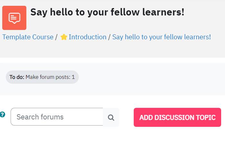The image size is (225, 141).
Task: Submit the forum search with the magnifier button
Action: point(111,117)
